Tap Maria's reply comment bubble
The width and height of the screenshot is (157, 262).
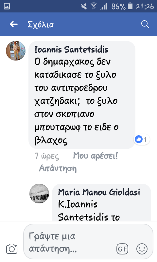101,202
